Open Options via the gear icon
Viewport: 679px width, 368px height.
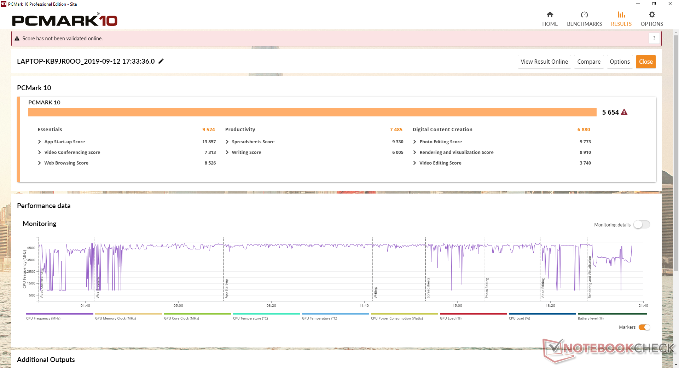click(652, 15)
